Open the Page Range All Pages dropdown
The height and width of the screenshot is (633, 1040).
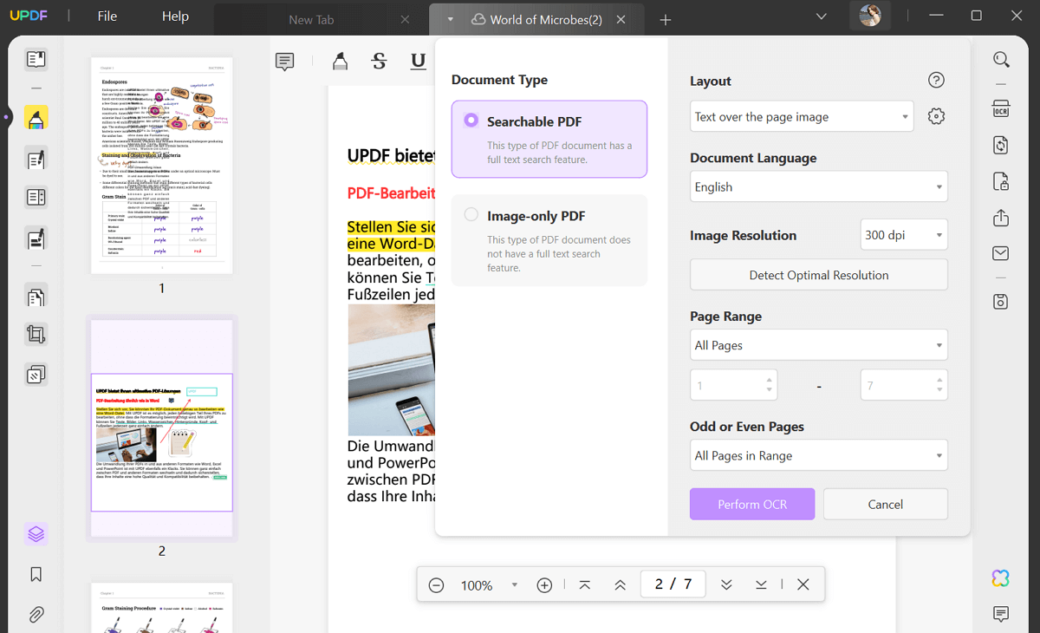click(819, 345)
